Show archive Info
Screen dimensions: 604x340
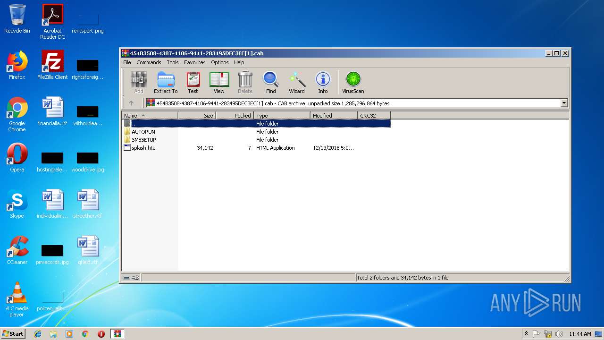[x=323, y=83]
